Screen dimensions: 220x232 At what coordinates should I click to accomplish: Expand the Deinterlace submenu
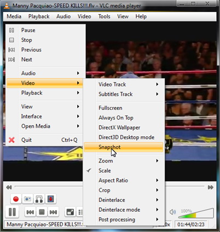pos(123,200)
